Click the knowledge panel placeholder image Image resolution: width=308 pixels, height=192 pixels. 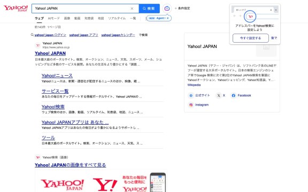click(266, 47)
